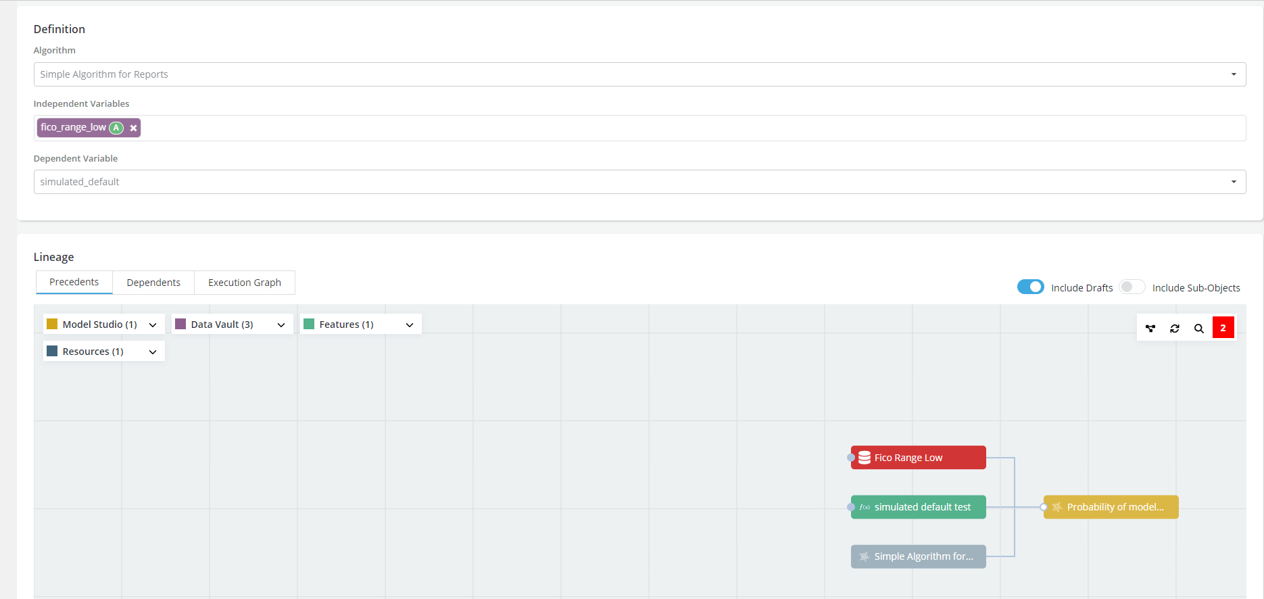The image size is (1264, 599).
Task: Click the database icon on Fico Range Low node
Action: [864, 458]
